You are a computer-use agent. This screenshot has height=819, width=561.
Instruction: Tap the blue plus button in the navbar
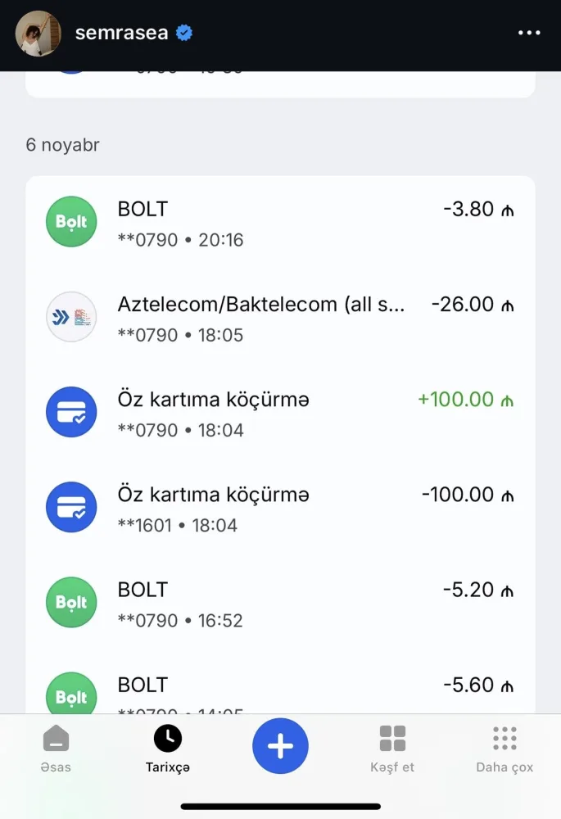click(x=280, y=745)
